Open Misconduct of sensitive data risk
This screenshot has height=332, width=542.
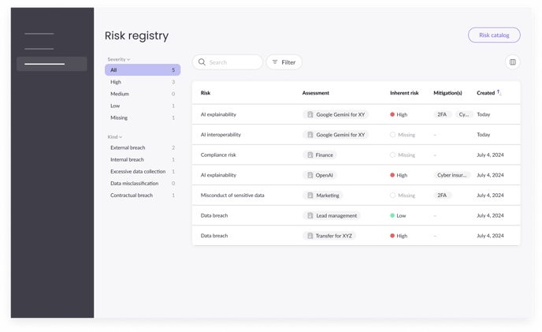tap(356, 196)
